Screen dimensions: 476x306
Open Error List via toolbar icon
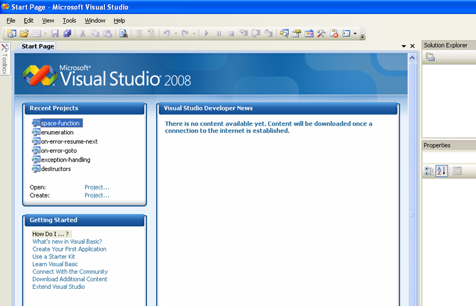[334, 34]
